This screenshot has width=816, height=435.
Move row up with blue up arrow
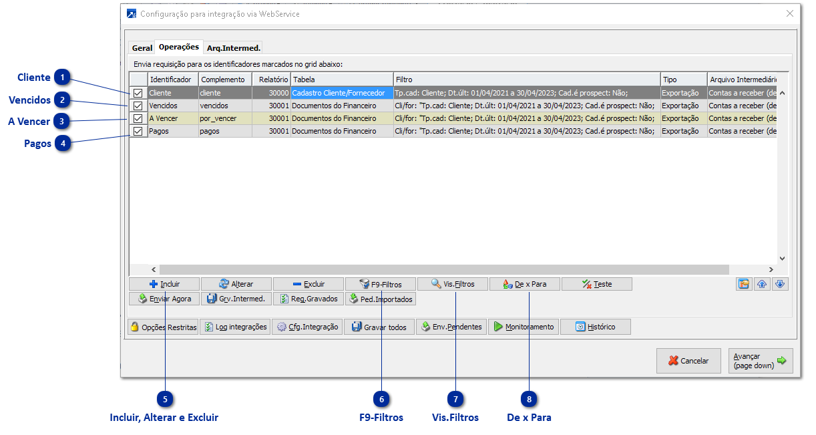click(762, 284)
